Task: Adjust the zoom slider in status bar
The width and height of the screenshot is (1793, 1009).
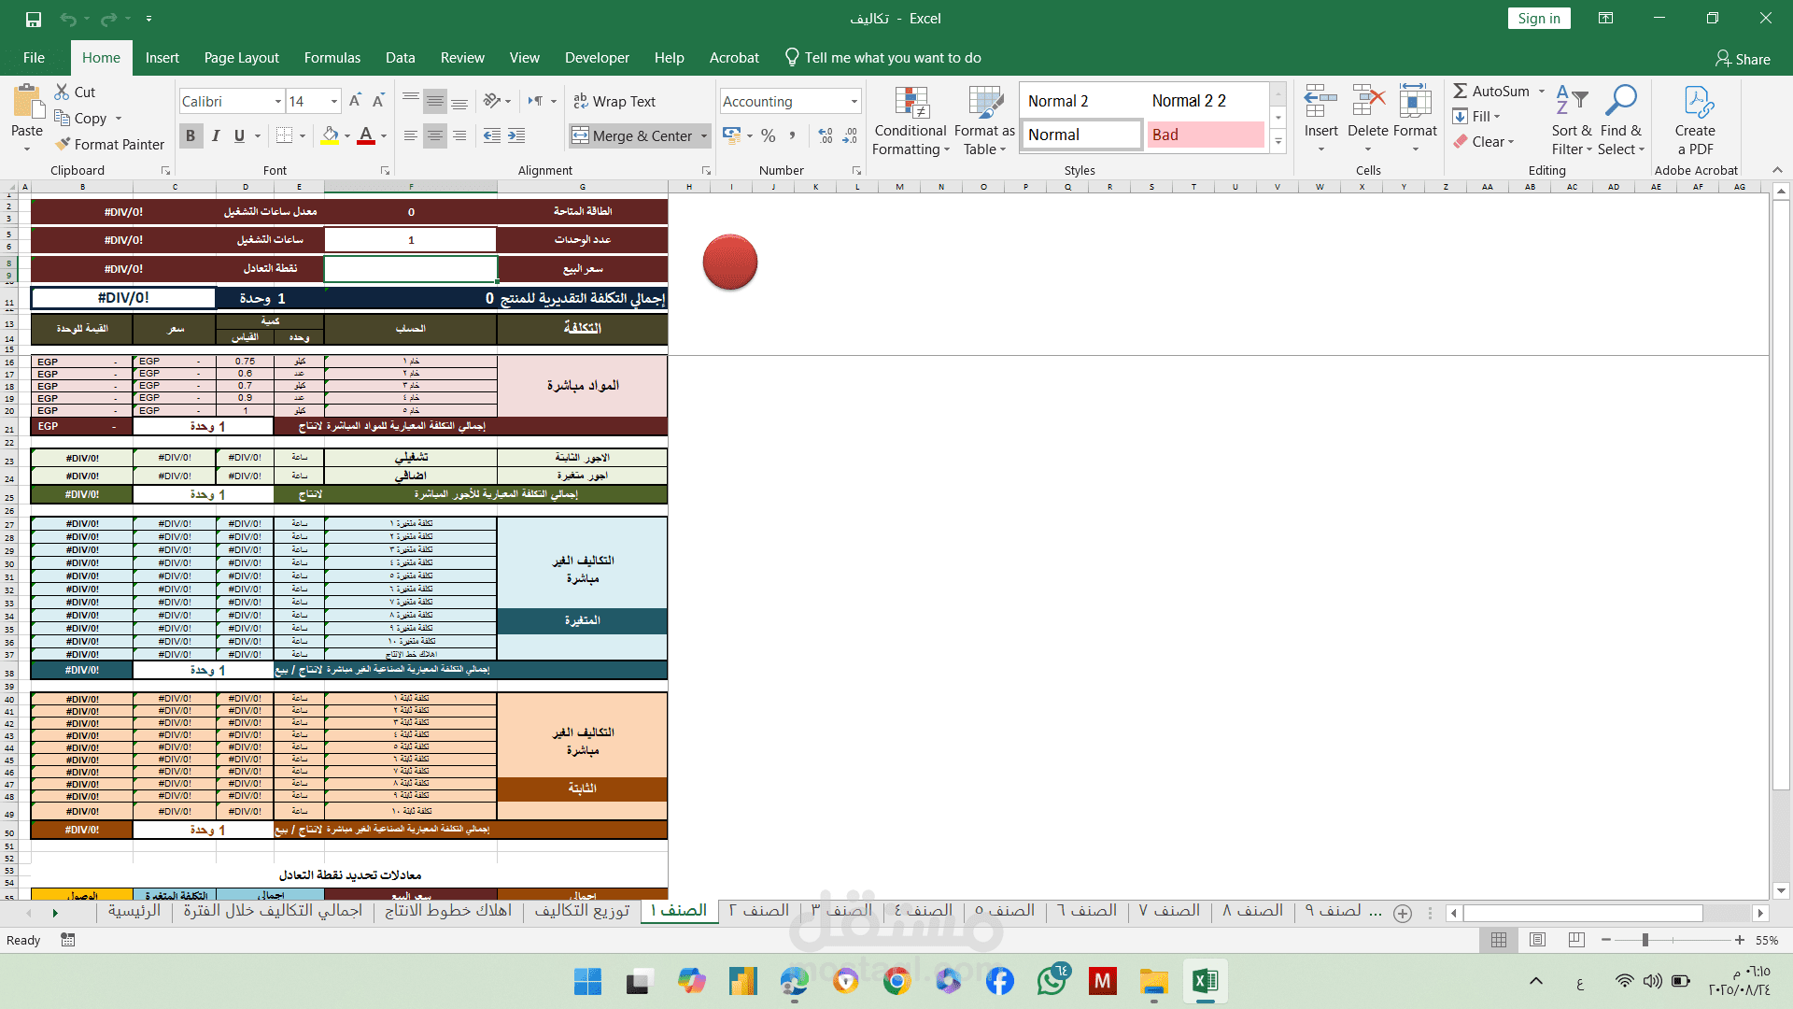Action: tap(1645, 940)
